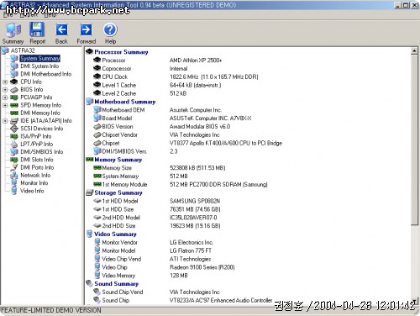The height and width of the screenshot is (316, 420).
Task: Click the SAMSUNG SP0802N value
Action: click(x=195, y=201)
